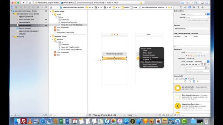Screen dimensions: 223x125
Task: Pick the green label color swatch
Action: (x=197, y=56)
